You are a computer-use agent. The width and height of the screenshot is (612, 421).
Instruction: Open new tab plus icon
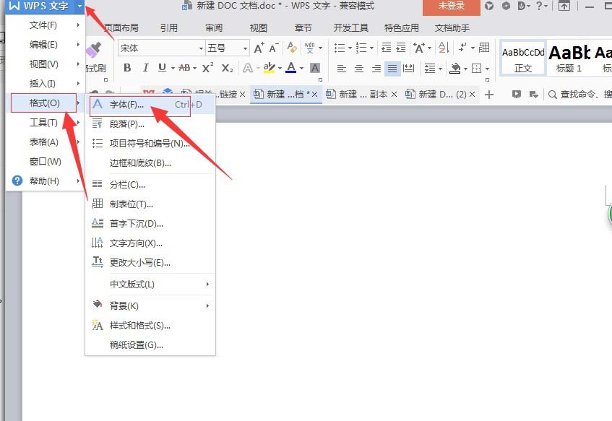489,95
